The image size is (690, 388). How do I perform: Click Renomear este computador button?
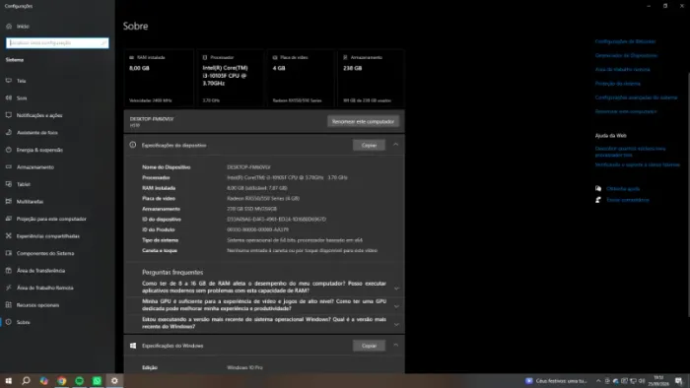pos(363,122)
